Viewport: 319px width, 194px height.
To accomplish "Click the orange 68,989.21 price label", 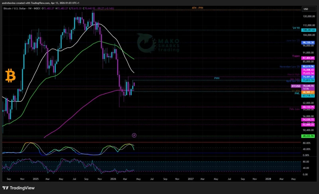I will click(x=309, y=92).
